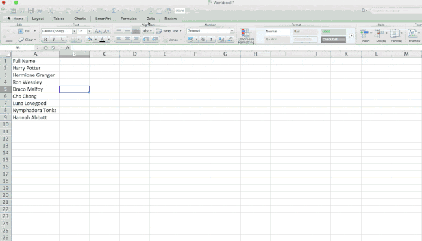Click the Currency format icon
Viewport: 422px width, 241px height.
point(190,40)
